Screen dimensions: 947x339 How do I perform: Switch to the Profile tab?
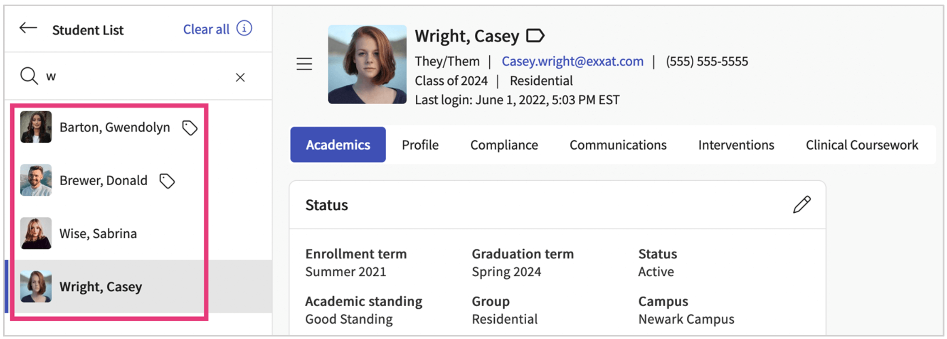pyautogui.click(x=420, y=145)
